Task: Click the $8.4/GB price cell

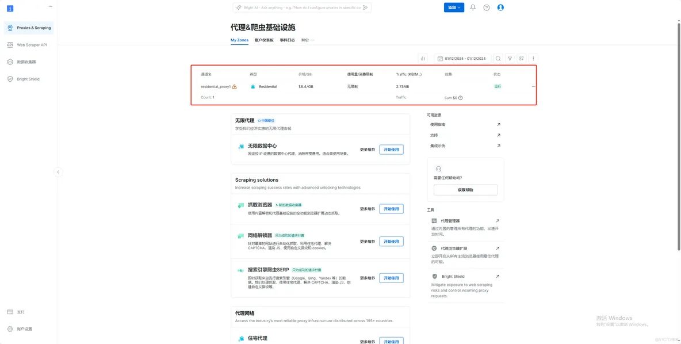Action: click(306, 86)
